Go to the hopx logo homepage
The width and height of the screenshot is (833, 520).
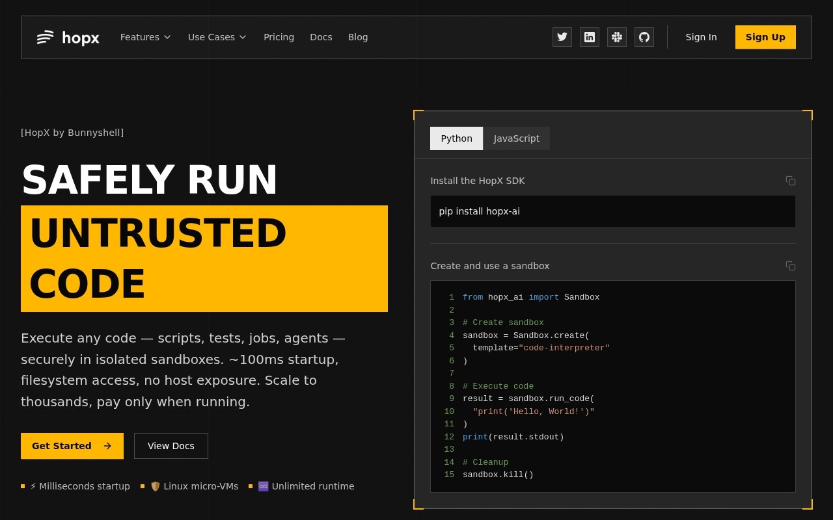click(x=68, y=37)
